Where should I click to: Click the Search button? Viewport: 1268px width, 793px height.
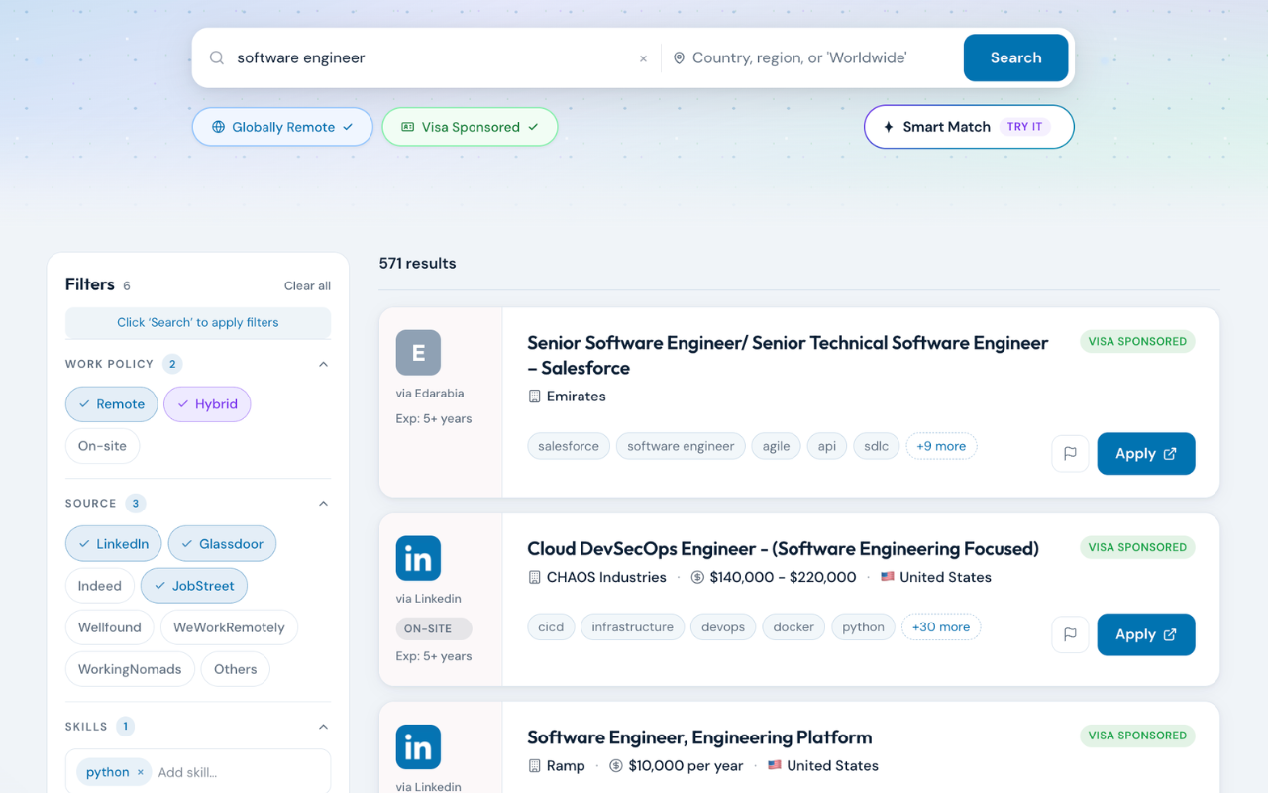(x=1015, y=57)
